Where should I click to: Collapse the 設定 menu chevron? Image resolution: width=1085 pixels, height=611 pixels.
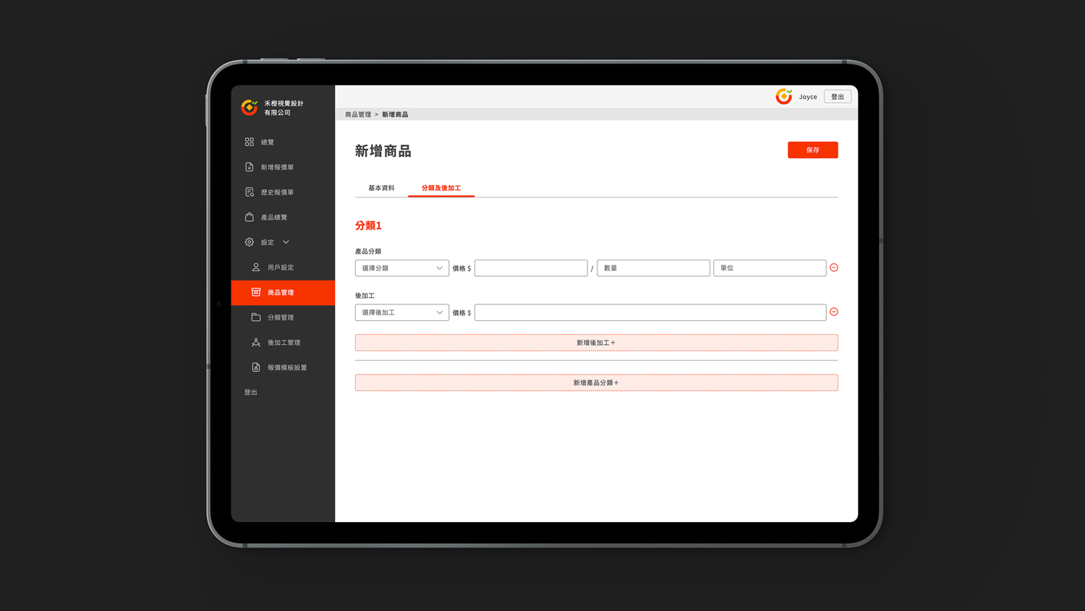click(x=286, y=242)
